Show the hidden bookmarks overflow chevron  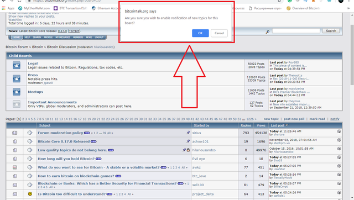pos(348,8)
